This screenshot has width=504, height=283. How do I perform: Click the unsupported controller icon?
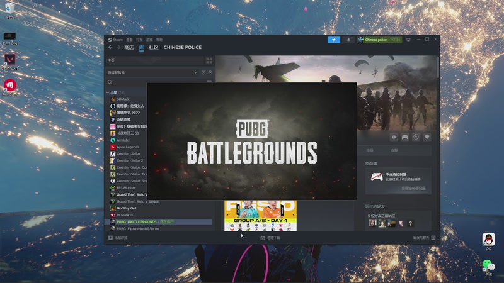point(376,177)
